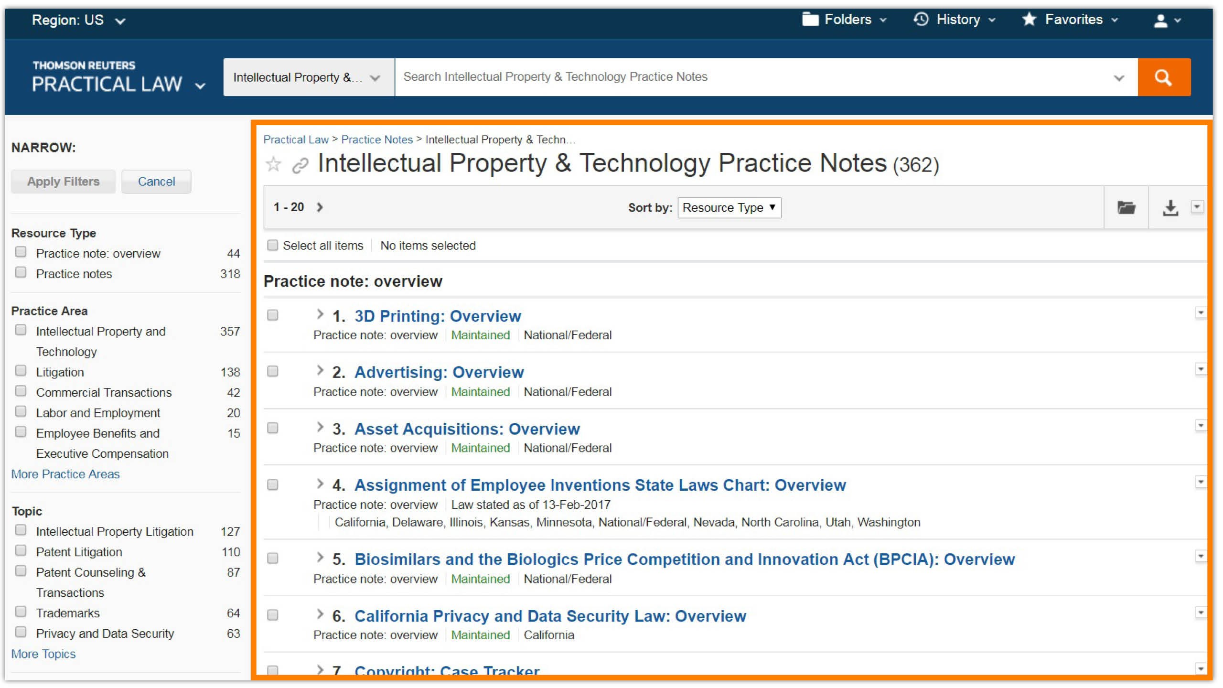
Task: Open the Sort by Resource Type dropdown
Action: point(729,208)
